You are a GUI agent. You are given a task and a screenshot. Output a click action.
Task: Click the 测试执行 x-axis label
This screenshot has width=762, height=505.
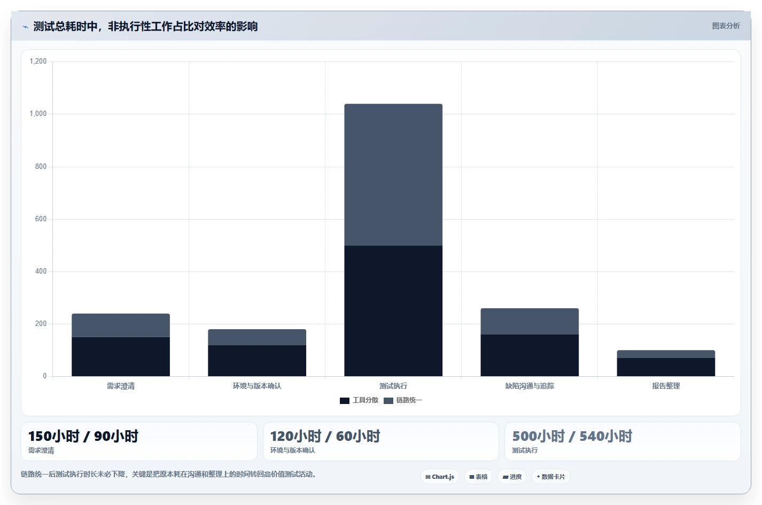(393, 386)
